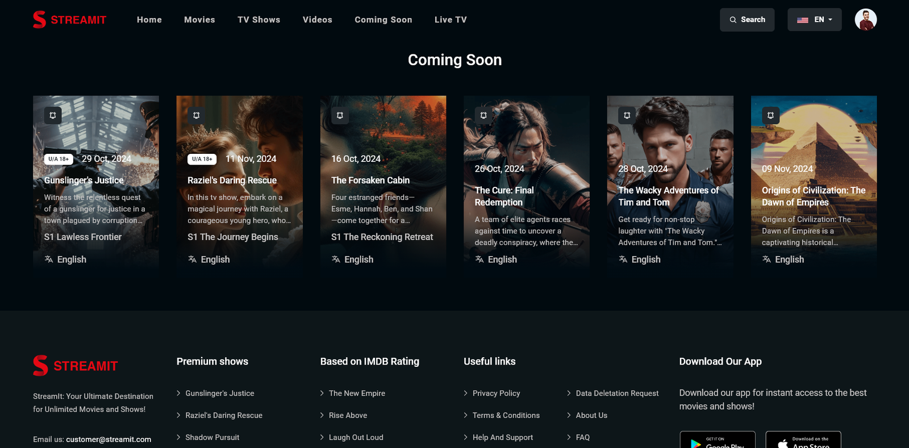Open The New Empire footer link
This screenshot has width=909, height=448.
point(357,393)
